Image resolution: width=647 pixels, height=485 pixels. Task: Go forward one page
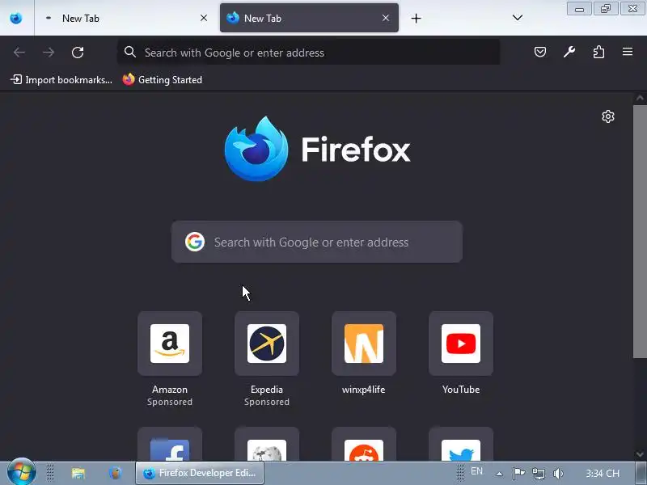(49, 53)
